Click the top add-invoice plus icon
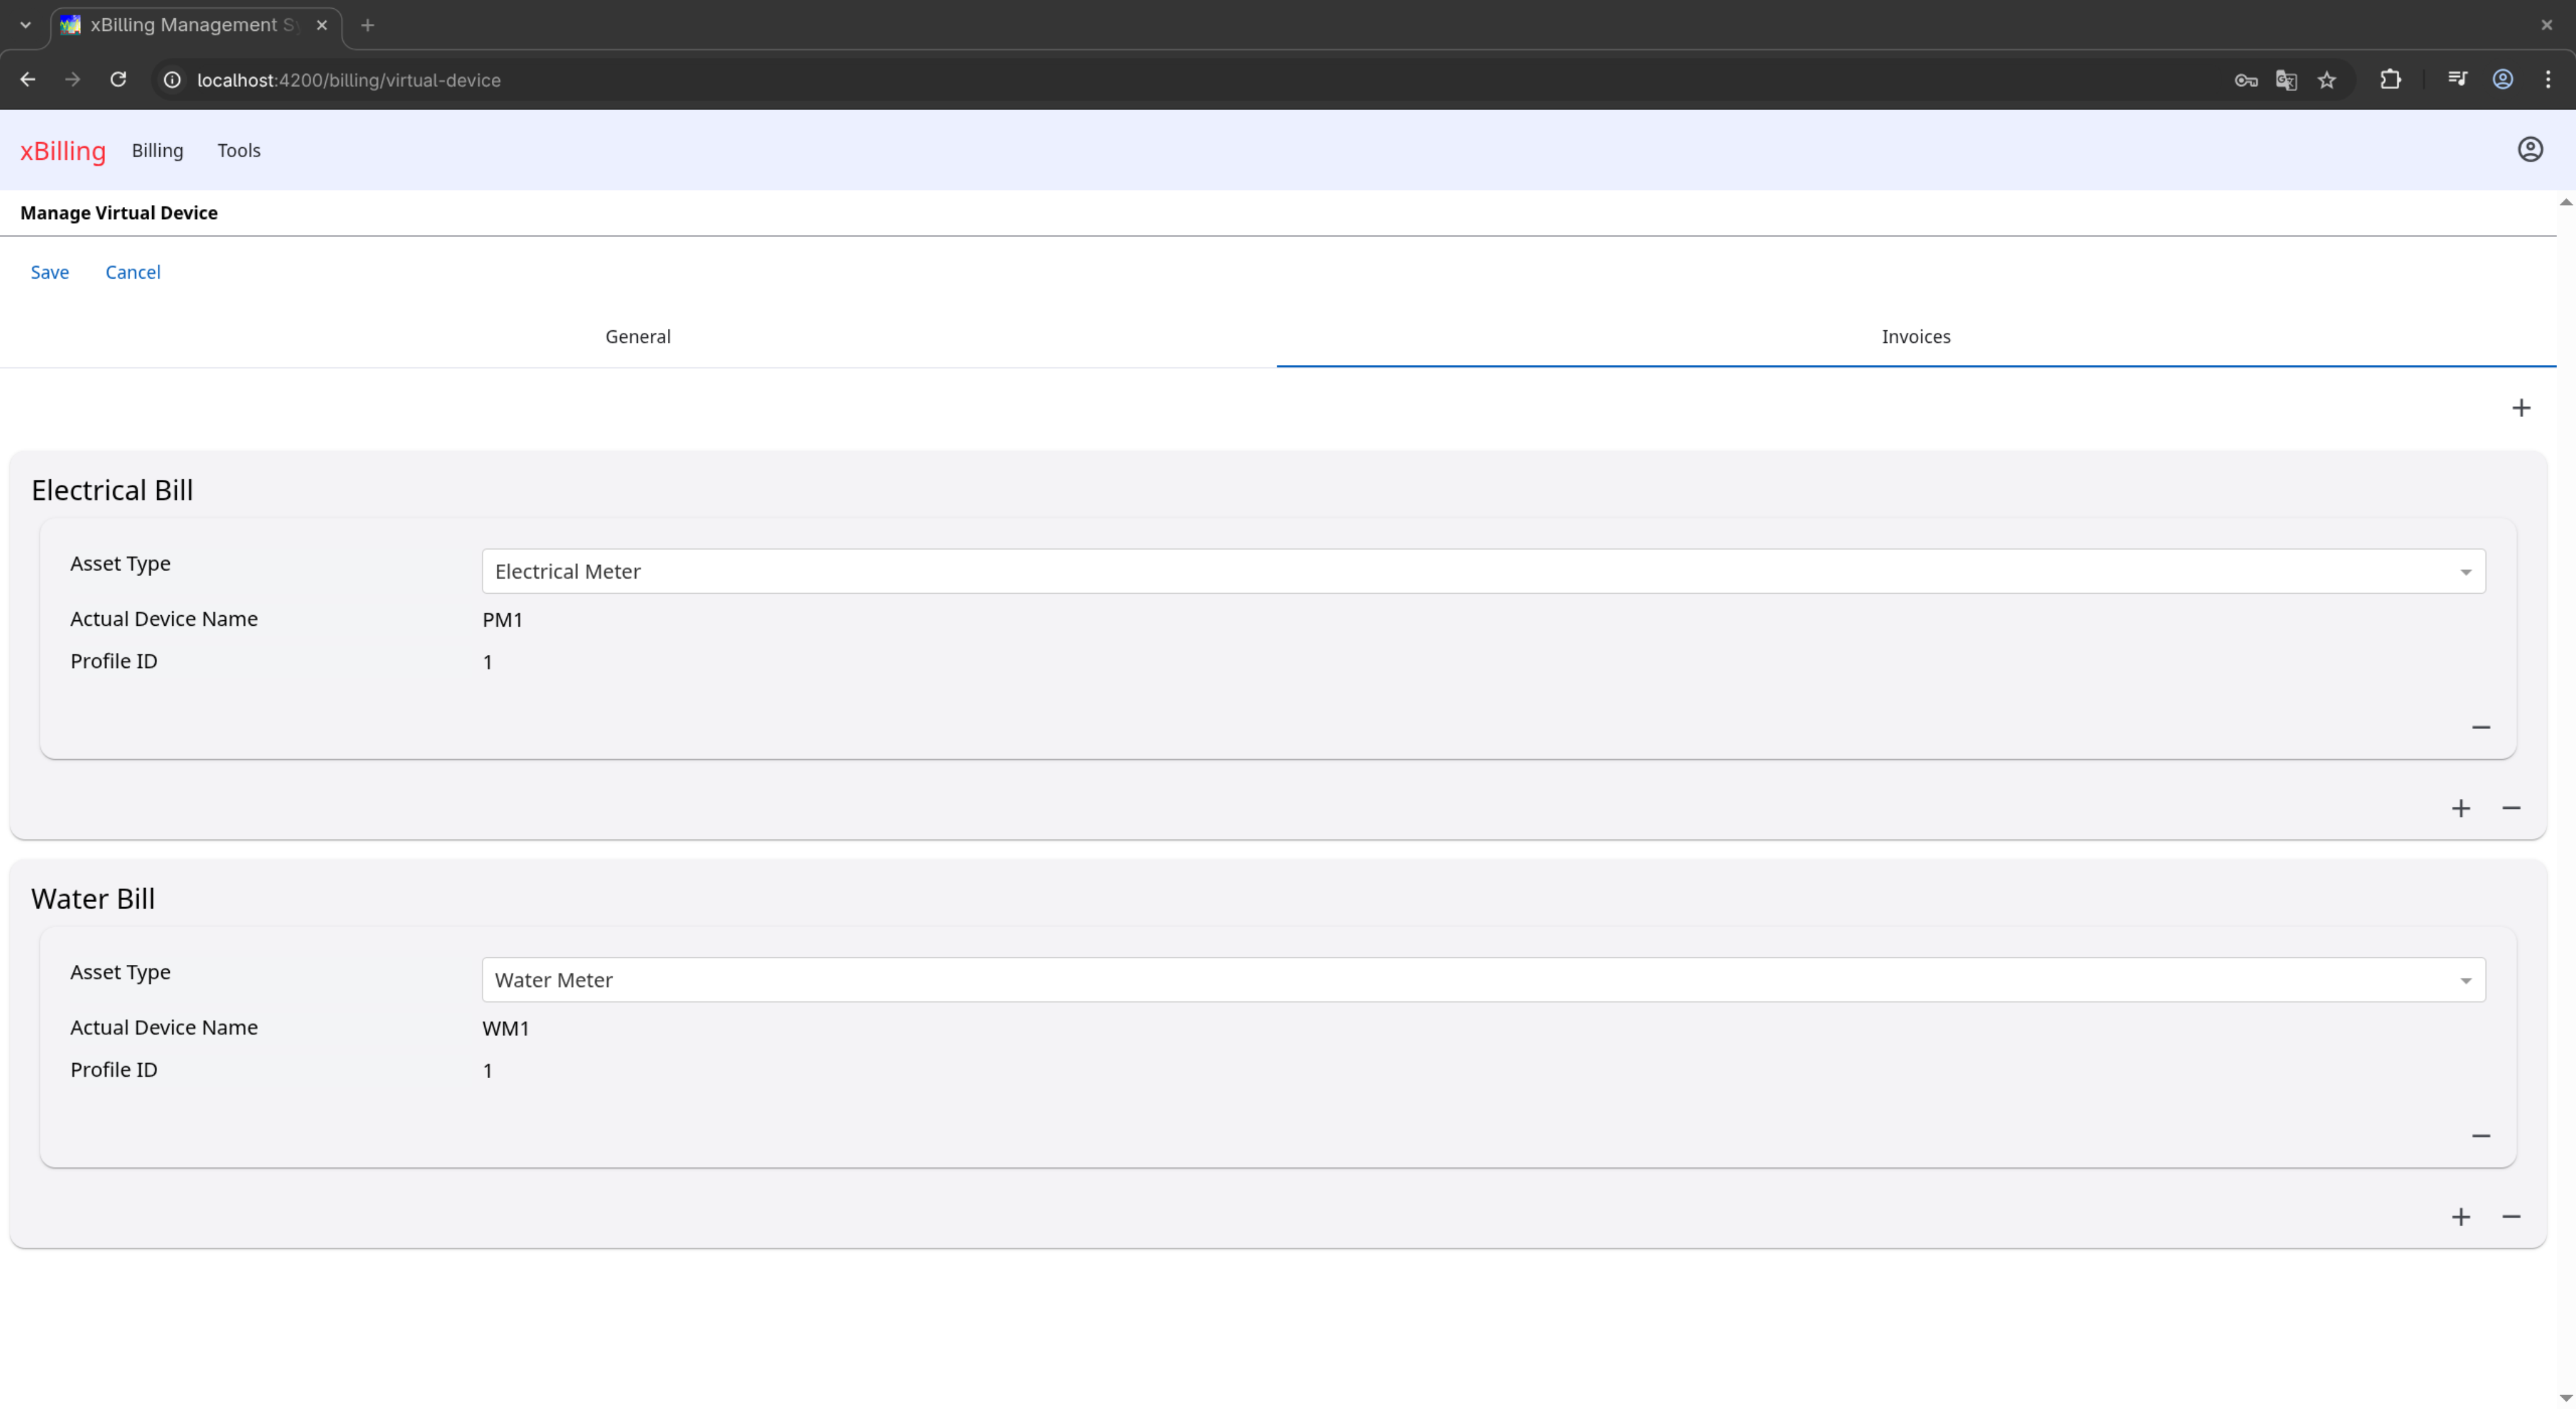The image size is (2576, 1409). (x=2520, y=408)
